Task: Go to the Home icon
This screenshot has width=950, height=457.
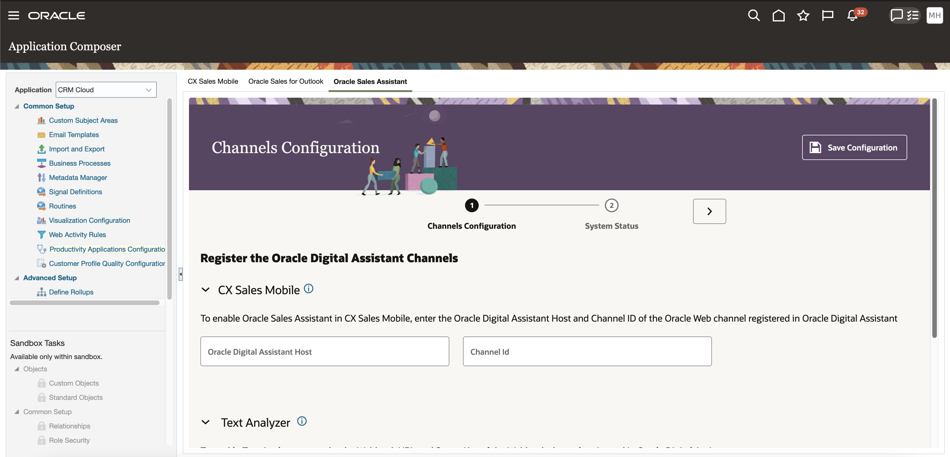Action: click(x=778, y=15)
